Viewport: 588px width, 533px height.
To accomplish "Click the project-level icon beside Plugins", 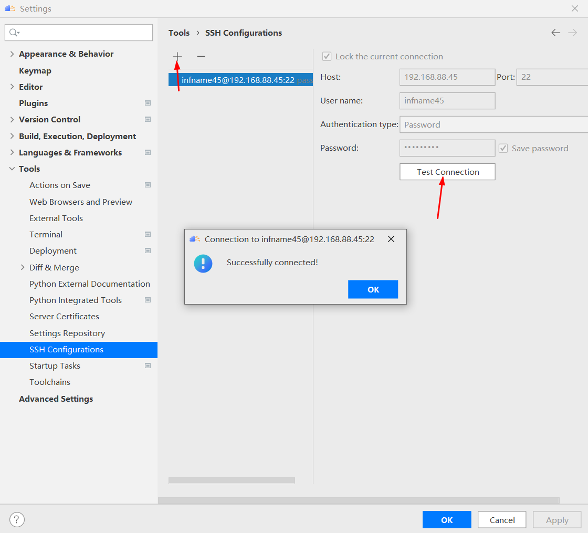I will (x=148, y=103).
